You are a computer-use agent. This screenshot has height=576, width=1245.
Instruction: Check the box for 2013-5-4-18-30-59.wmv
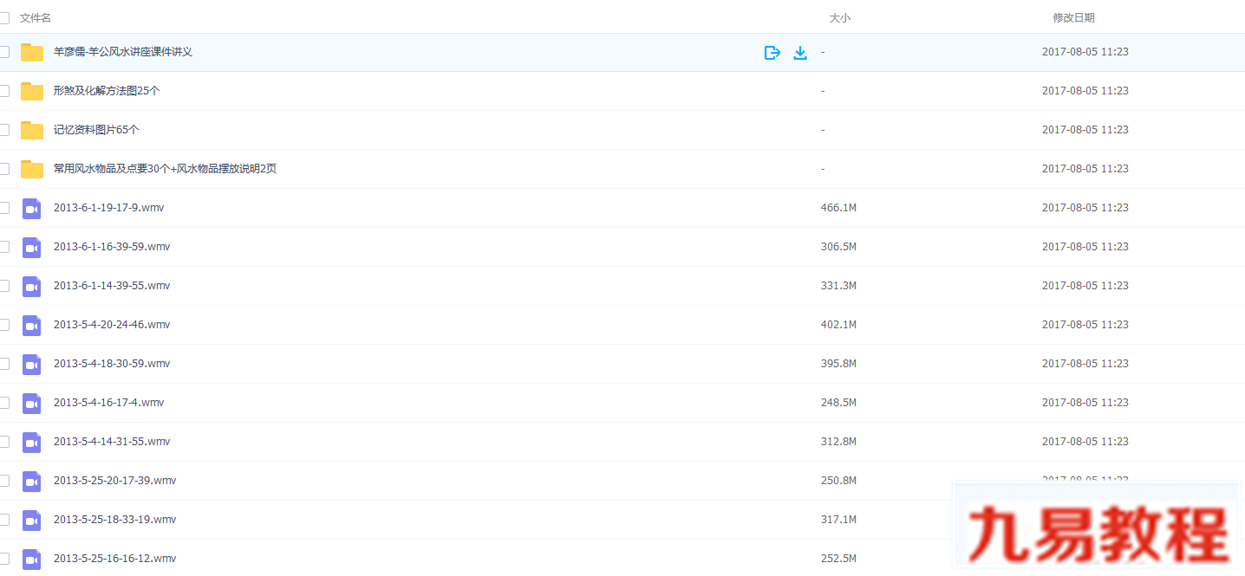click(x=3, y=364)
